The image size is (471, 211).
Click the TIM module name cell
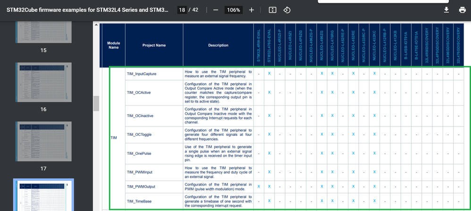(x=114, y=138)
